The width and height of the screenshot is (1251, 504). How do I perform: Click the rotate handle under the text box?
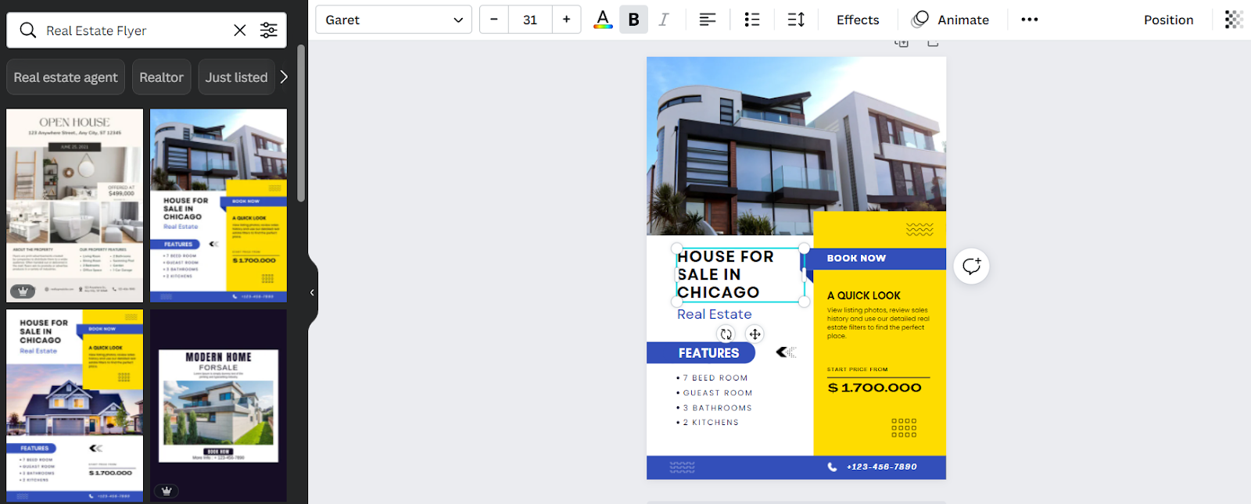[x=726, y=334]
